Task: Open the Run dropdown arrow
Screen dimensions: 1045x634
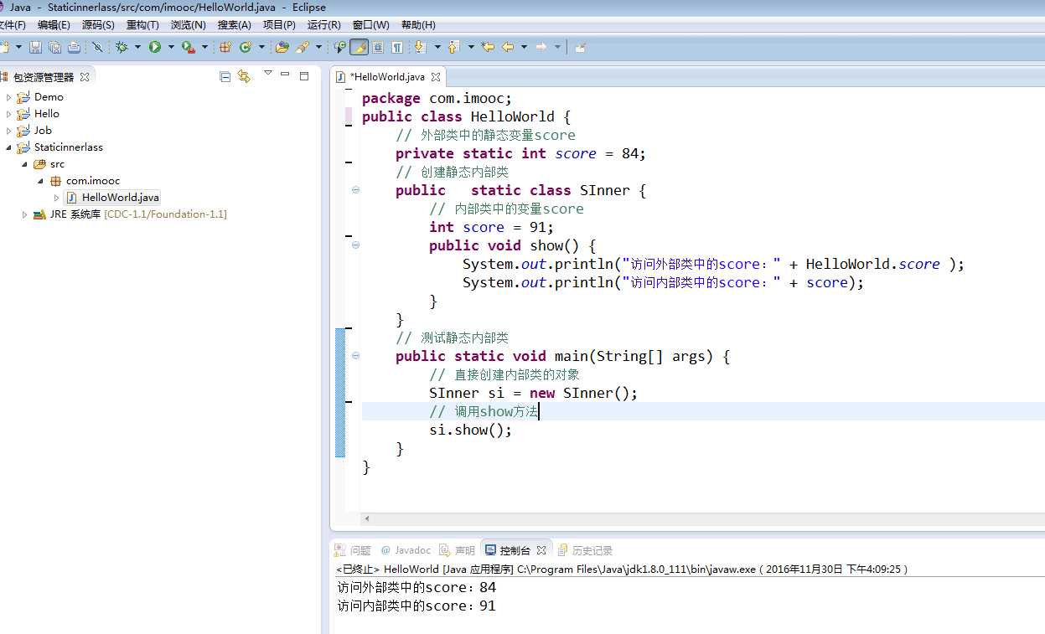Action: (171, 48)
